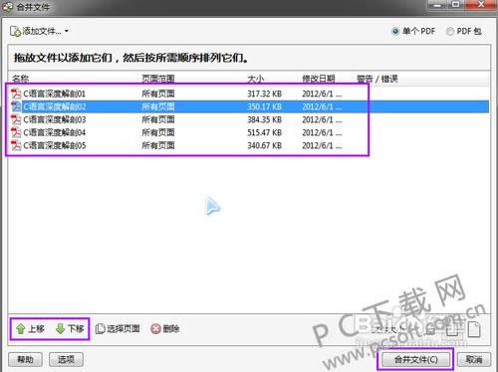Select the PDF 包 radio button
498x372 pixels.
(x=450, y=32)
